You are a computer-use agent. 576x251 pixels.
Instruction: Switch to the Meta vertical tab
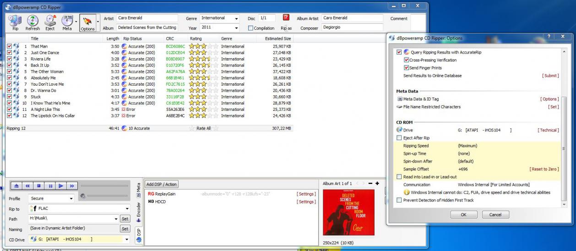tap(139, 189)
